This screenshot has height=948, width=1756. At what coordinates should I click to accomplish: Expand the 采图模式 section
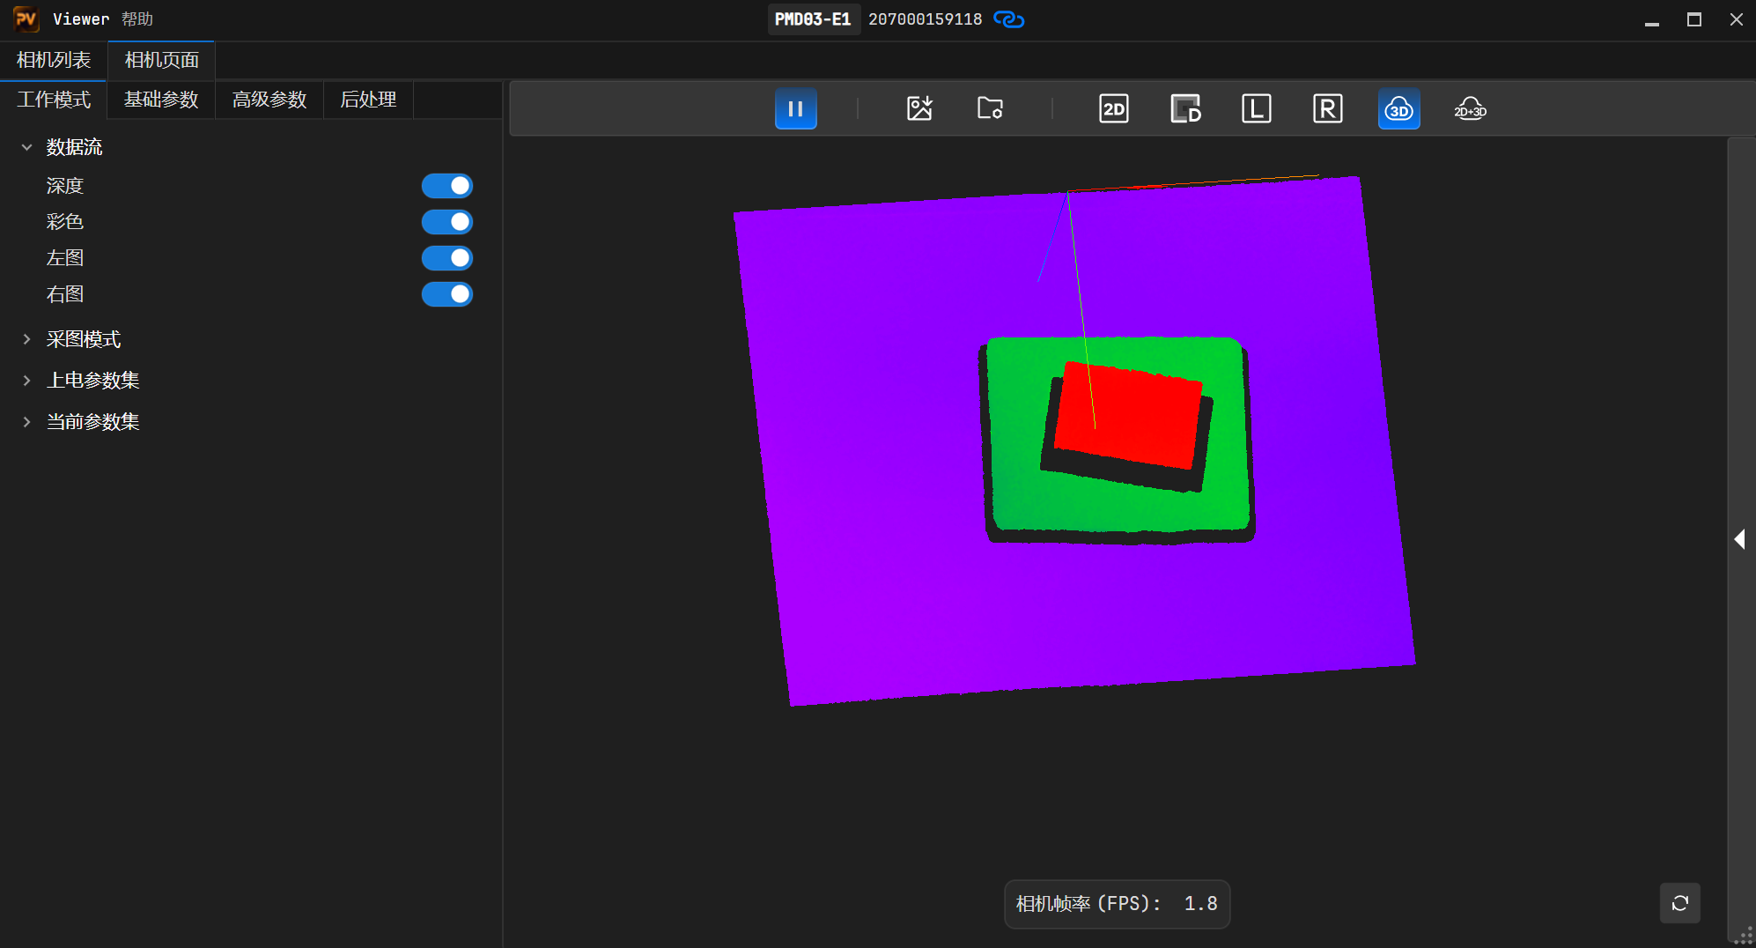pyautogui.click(x=26, y=339)
